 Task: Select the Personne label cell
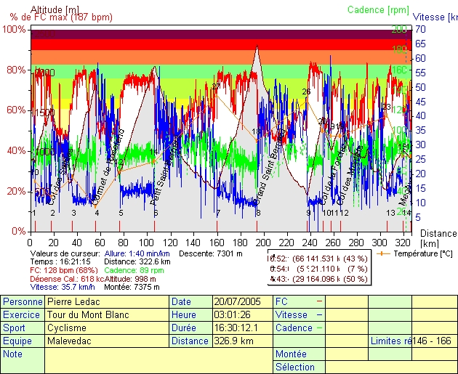tap(23, 301)
